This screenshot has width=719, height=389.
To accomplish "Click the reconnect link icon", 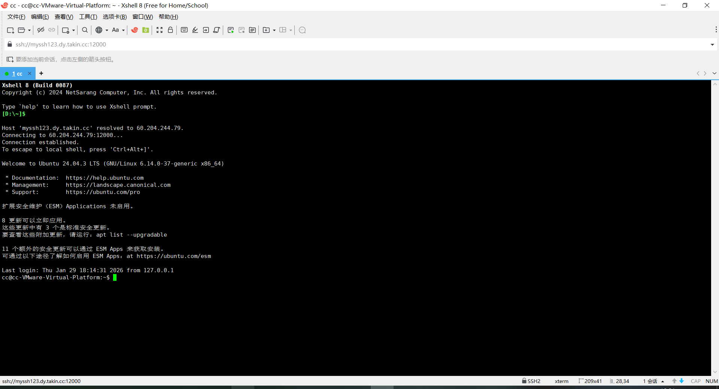I will click(52, 30).
